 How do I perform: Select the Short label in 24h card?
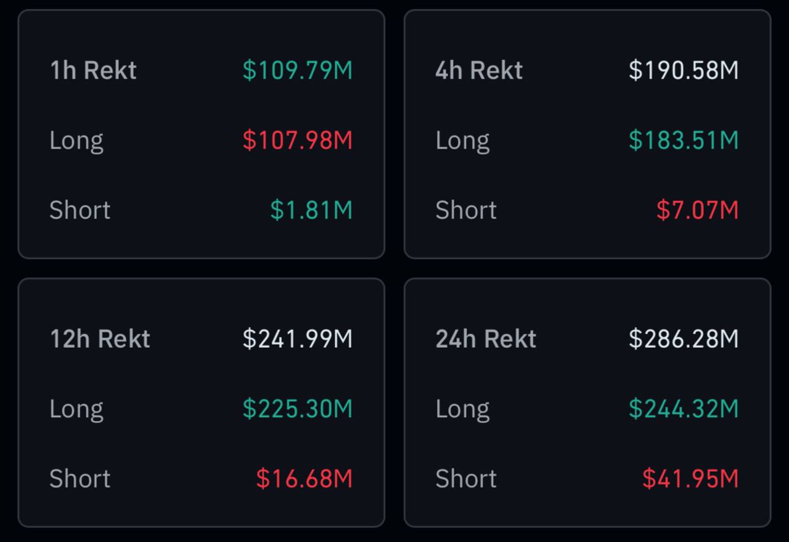click(x=466, y=479)
